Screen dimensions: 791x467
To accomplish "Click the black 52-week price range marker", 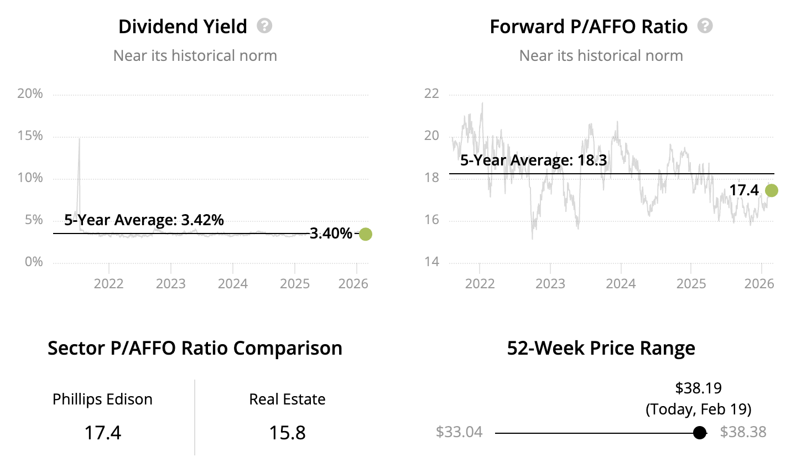I will click(700, 433).
